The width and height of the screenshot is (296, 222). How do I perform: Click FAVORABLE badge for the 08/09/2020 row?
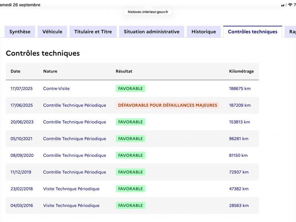[x=131, y=155]
